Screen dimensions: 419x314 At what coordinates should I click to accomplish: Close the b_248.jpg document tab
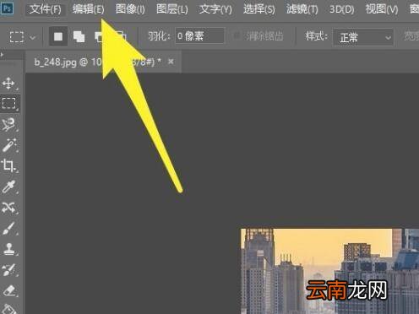[x=171, y=62]
